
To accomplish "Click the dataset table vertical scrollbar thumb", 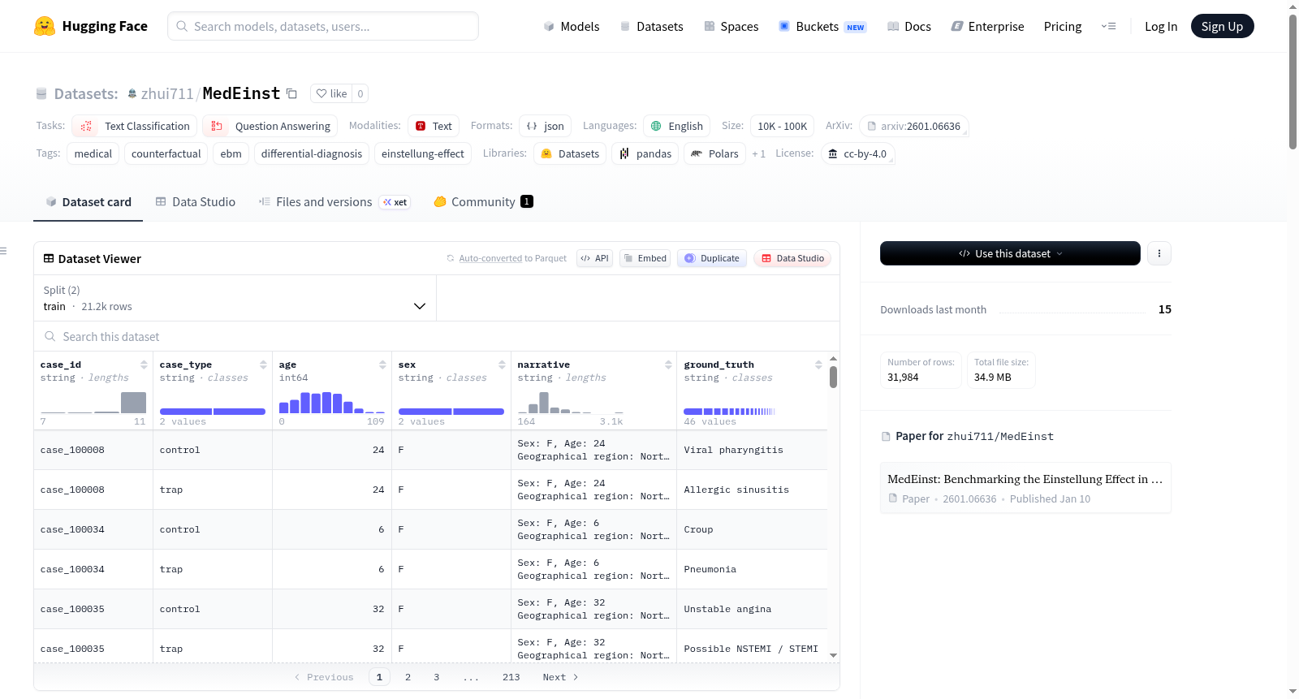I will tap(833, 377).
